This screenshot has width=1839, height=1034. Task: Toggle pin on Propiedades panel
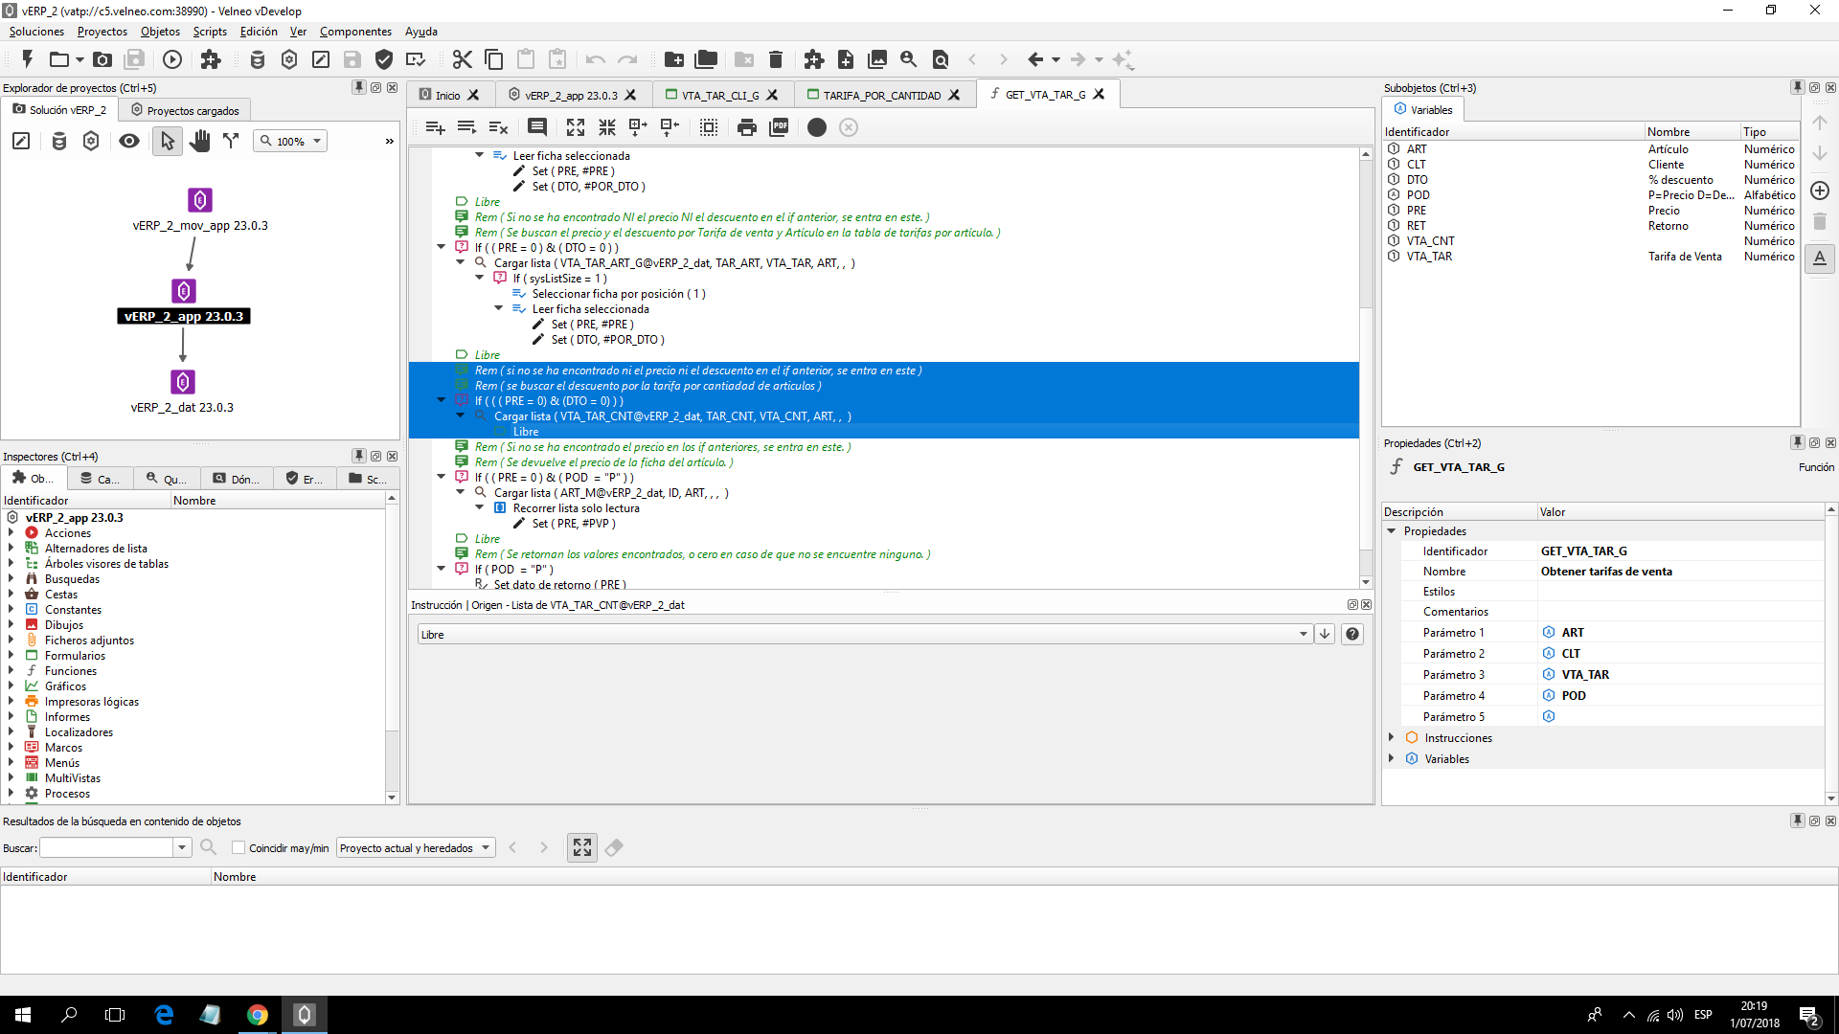click(x=1798, y=442)
